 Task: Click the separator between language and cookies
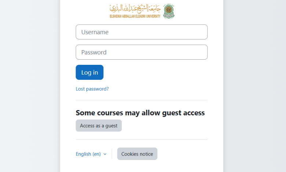click(x=112, y=154)
